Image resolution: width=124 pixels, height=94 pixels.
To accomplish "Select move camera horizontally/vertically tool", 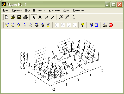I will click(x=24, y=25).
